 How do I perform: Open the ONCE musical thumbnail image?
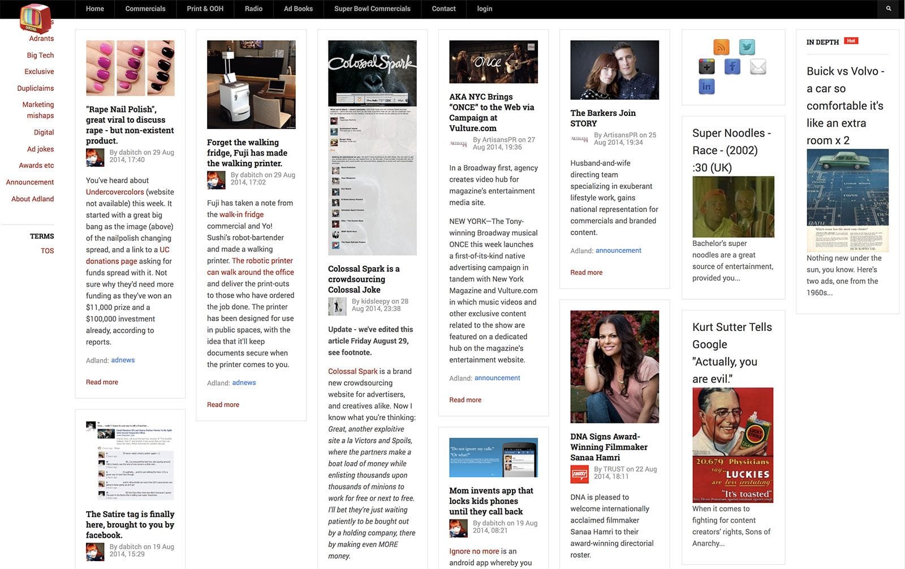pos(493,62)
